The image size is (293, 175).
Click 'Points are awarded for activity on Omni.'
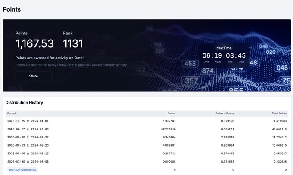(50, 58)
